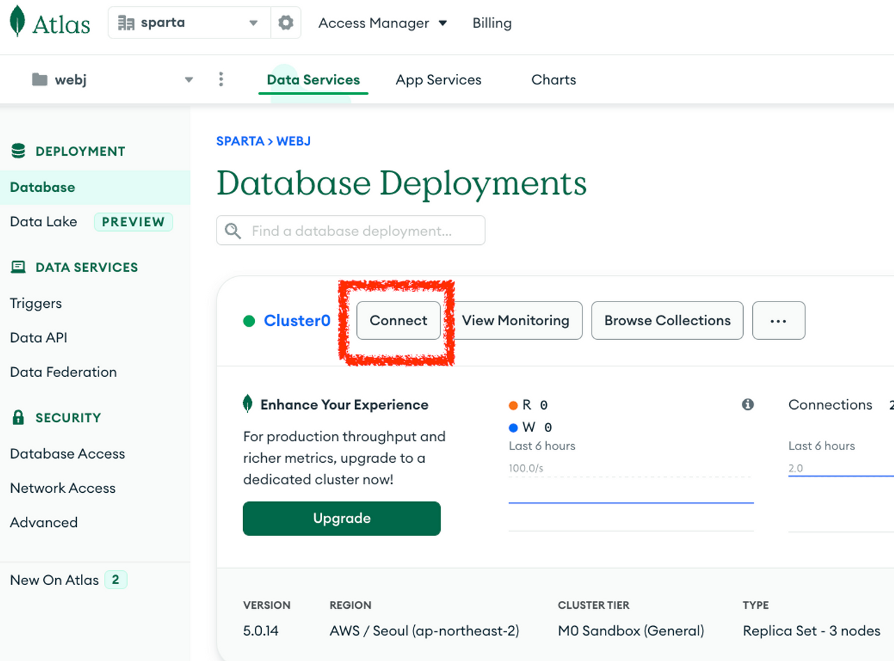Click the Enhance Your Experience heading
Screen dimensions: 894x661
(344, 405)
